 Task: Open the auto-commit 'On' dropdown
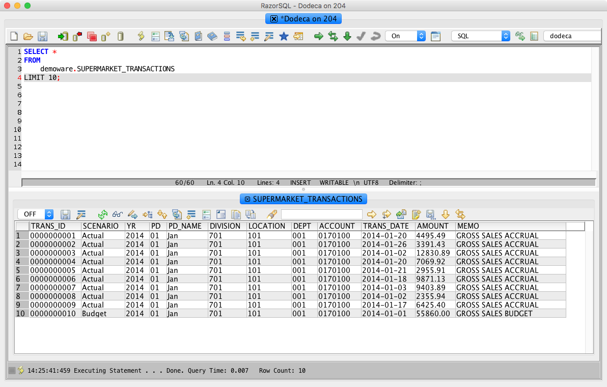click(405, 36)
